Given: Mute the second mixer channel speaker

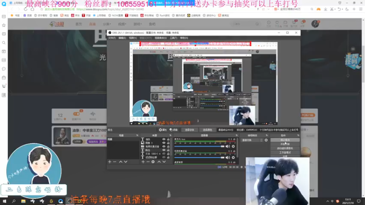Looking at the screenshot, I should (x=228, y=158).
